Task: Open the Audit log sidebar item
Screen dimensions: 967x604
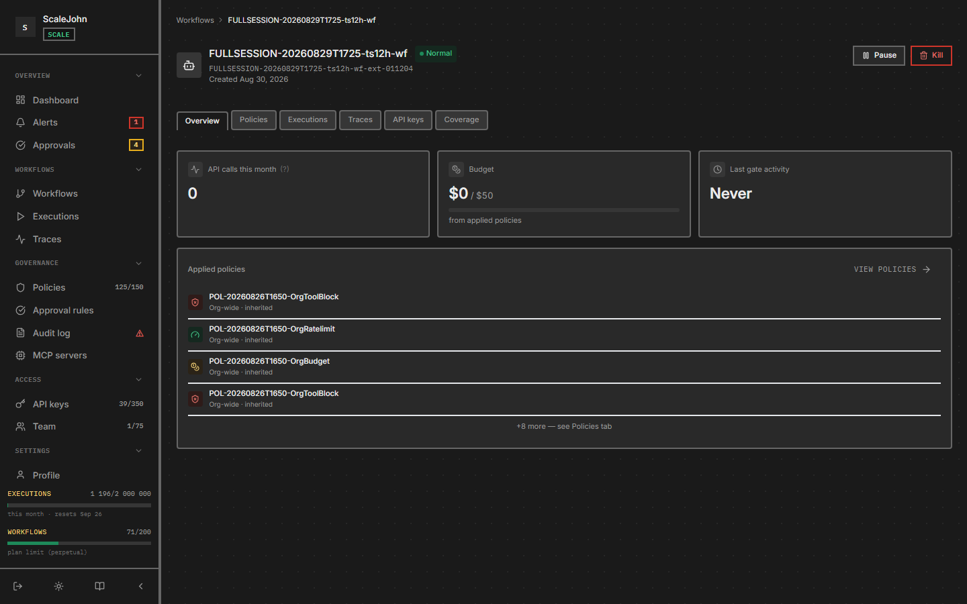Action: (x=79, y=333)
